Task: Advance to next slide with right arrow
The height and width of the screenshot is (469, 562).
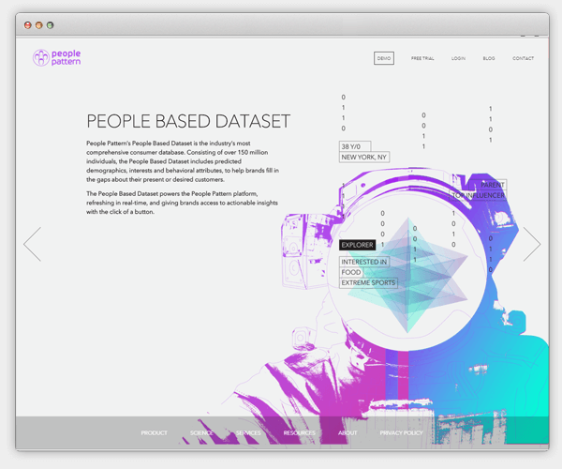Action: click(532, 244)
